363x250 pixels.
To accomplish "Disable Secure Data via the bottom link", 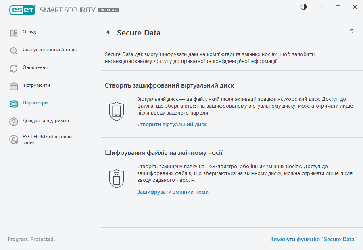I will click(314, 239).
